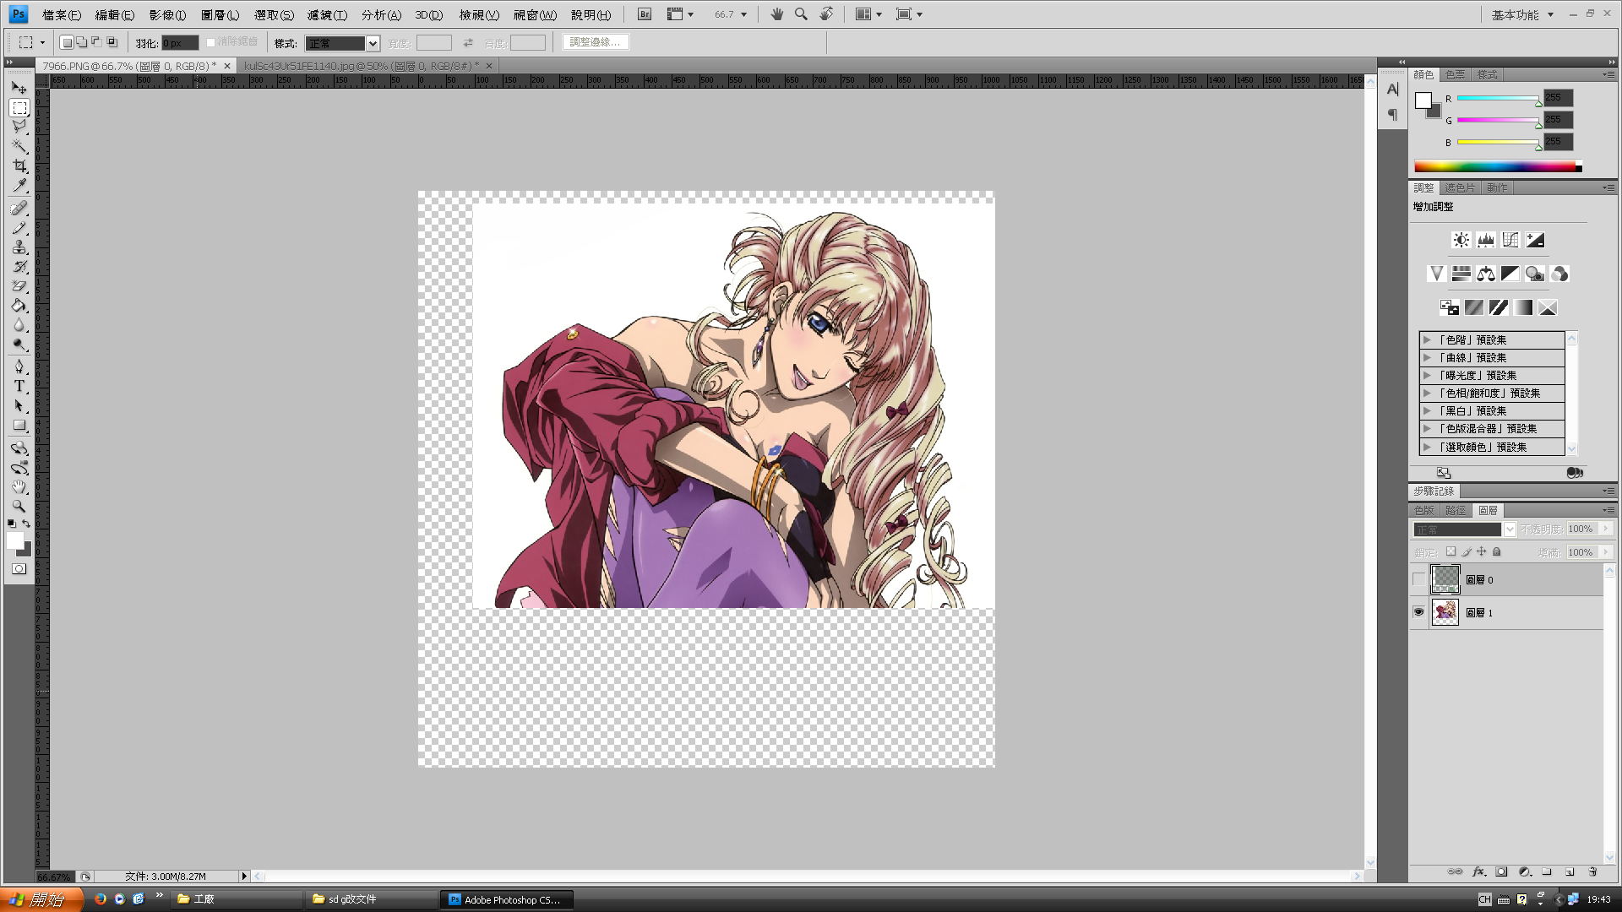The height and width of the screenshot is (912, 1622).
Task: Select the Magic Wand tool
Action: [x=19, y=146]
